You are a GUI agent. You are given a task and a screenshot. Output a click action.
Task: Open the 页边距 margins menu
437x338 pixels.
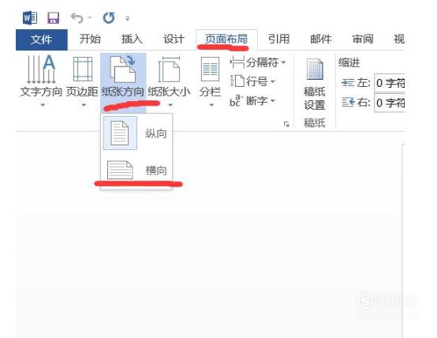pos(82,81)
